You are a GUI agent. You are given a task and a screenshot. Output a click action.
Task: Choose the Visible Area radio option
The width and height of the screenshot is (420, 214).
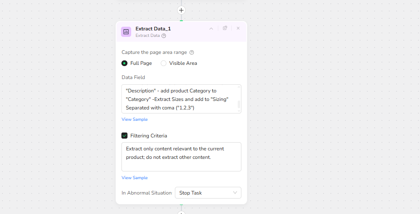(164, 63)
